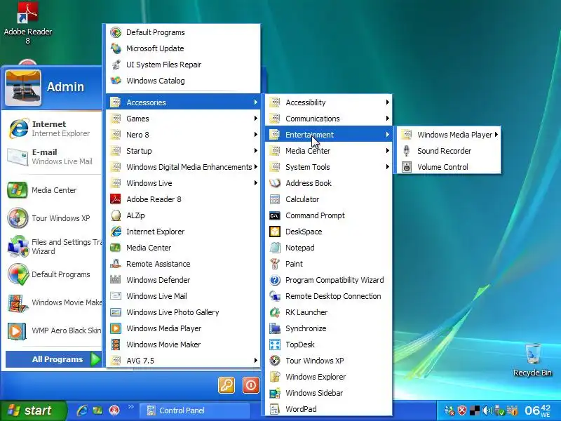The height and width of the screenshot is (421, 561).
Task: Show more quick launch icons chevron
Action: (x=130, y=407)
